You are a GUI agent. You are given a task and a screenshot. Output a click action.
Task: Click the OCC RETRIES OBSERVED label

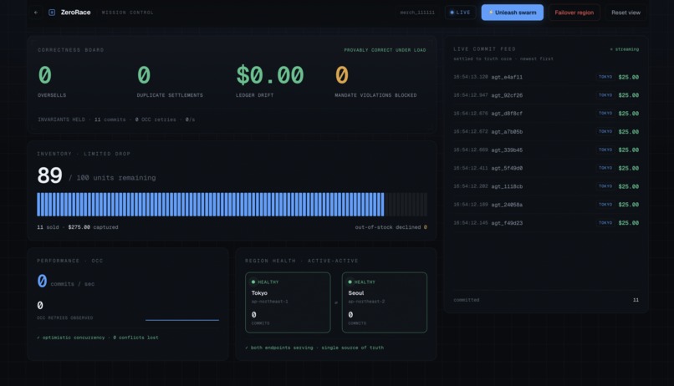[65, 317]
